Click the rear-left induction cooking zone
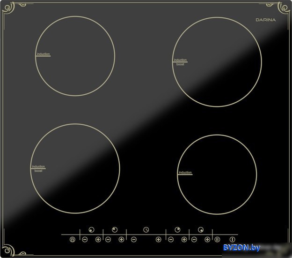Screen dimensions: 292x258 75,56
